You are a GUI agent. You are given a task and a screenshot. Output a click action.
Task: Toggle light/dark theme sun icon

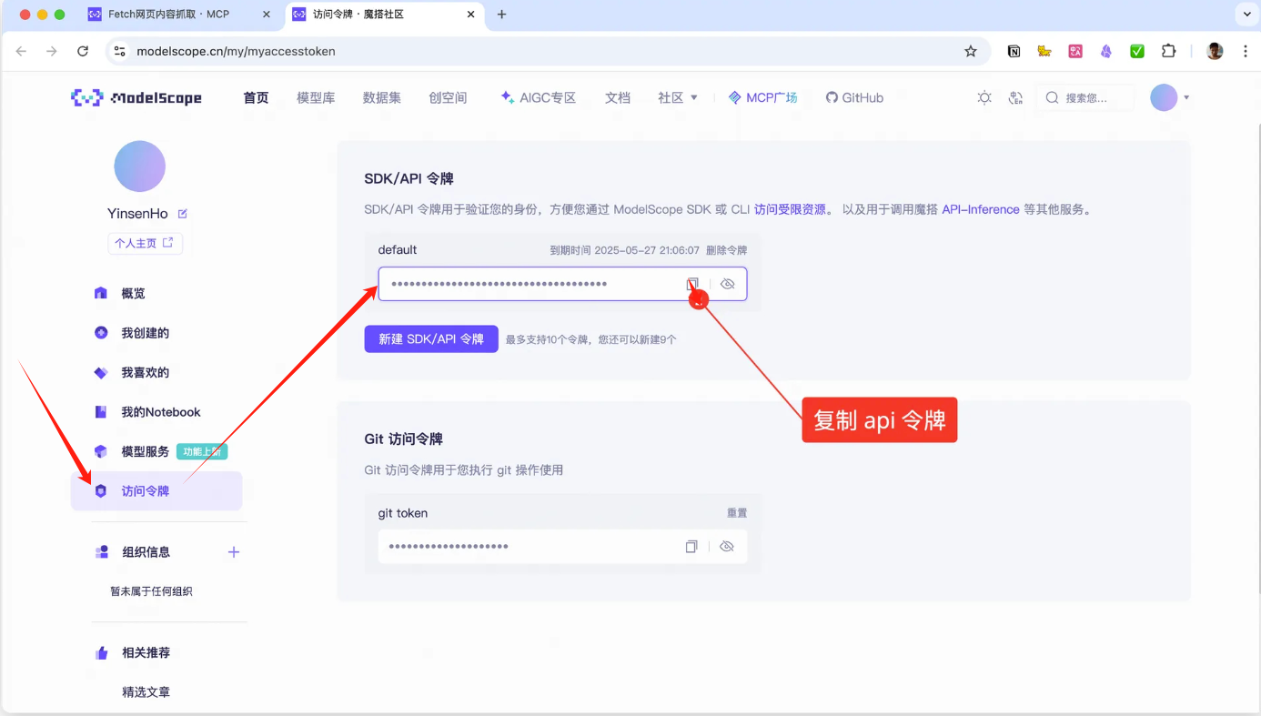[984, 97]
